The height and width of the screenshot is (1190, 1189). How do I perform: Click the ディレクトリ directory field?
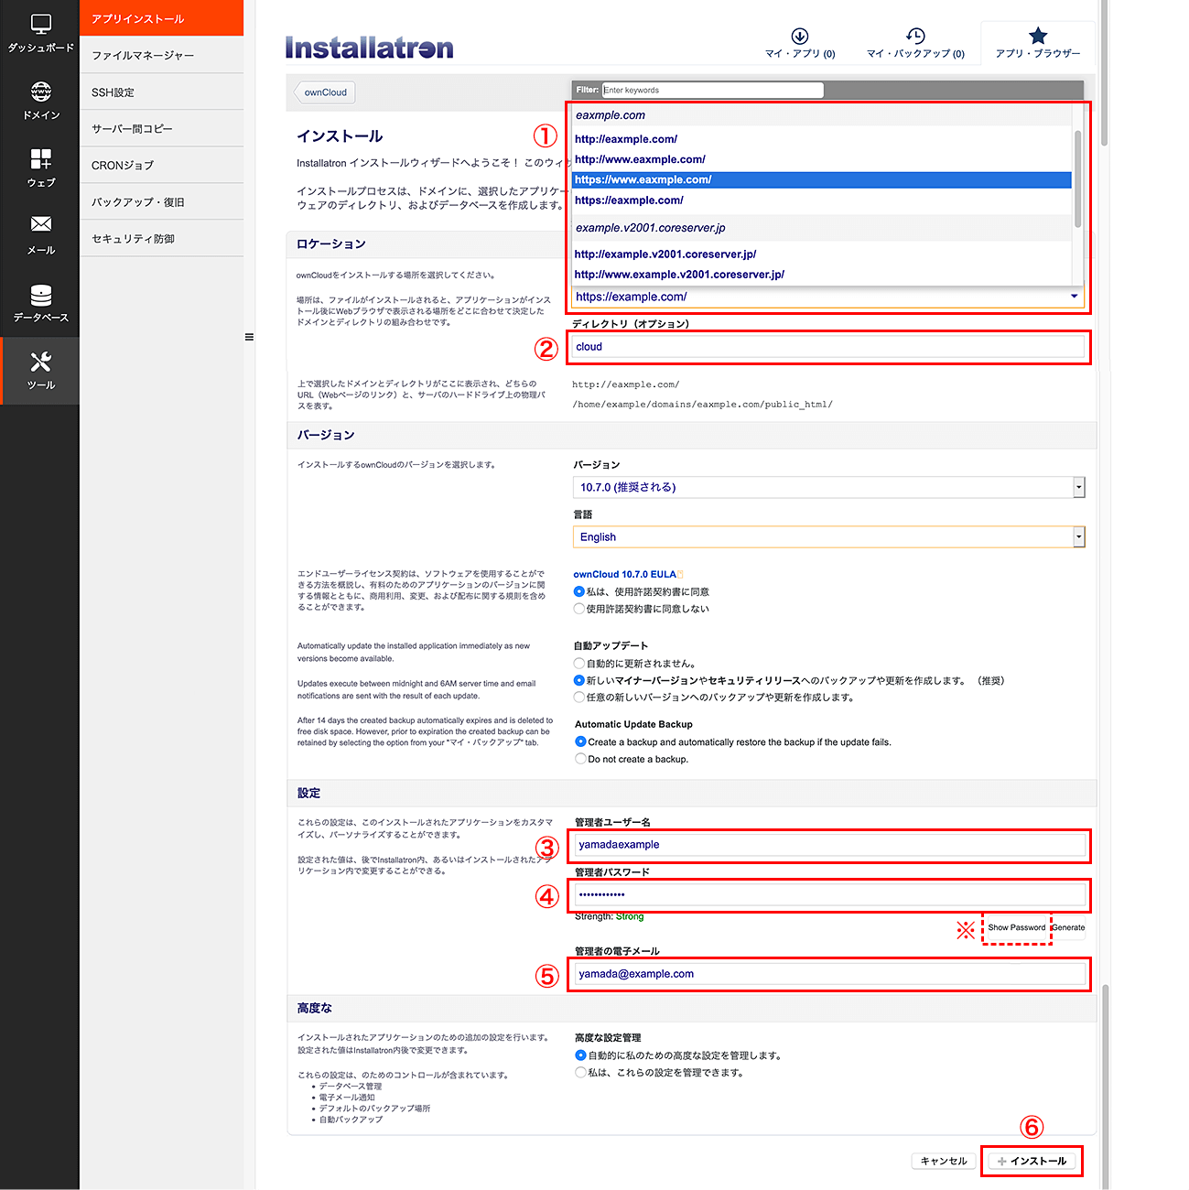828,347
